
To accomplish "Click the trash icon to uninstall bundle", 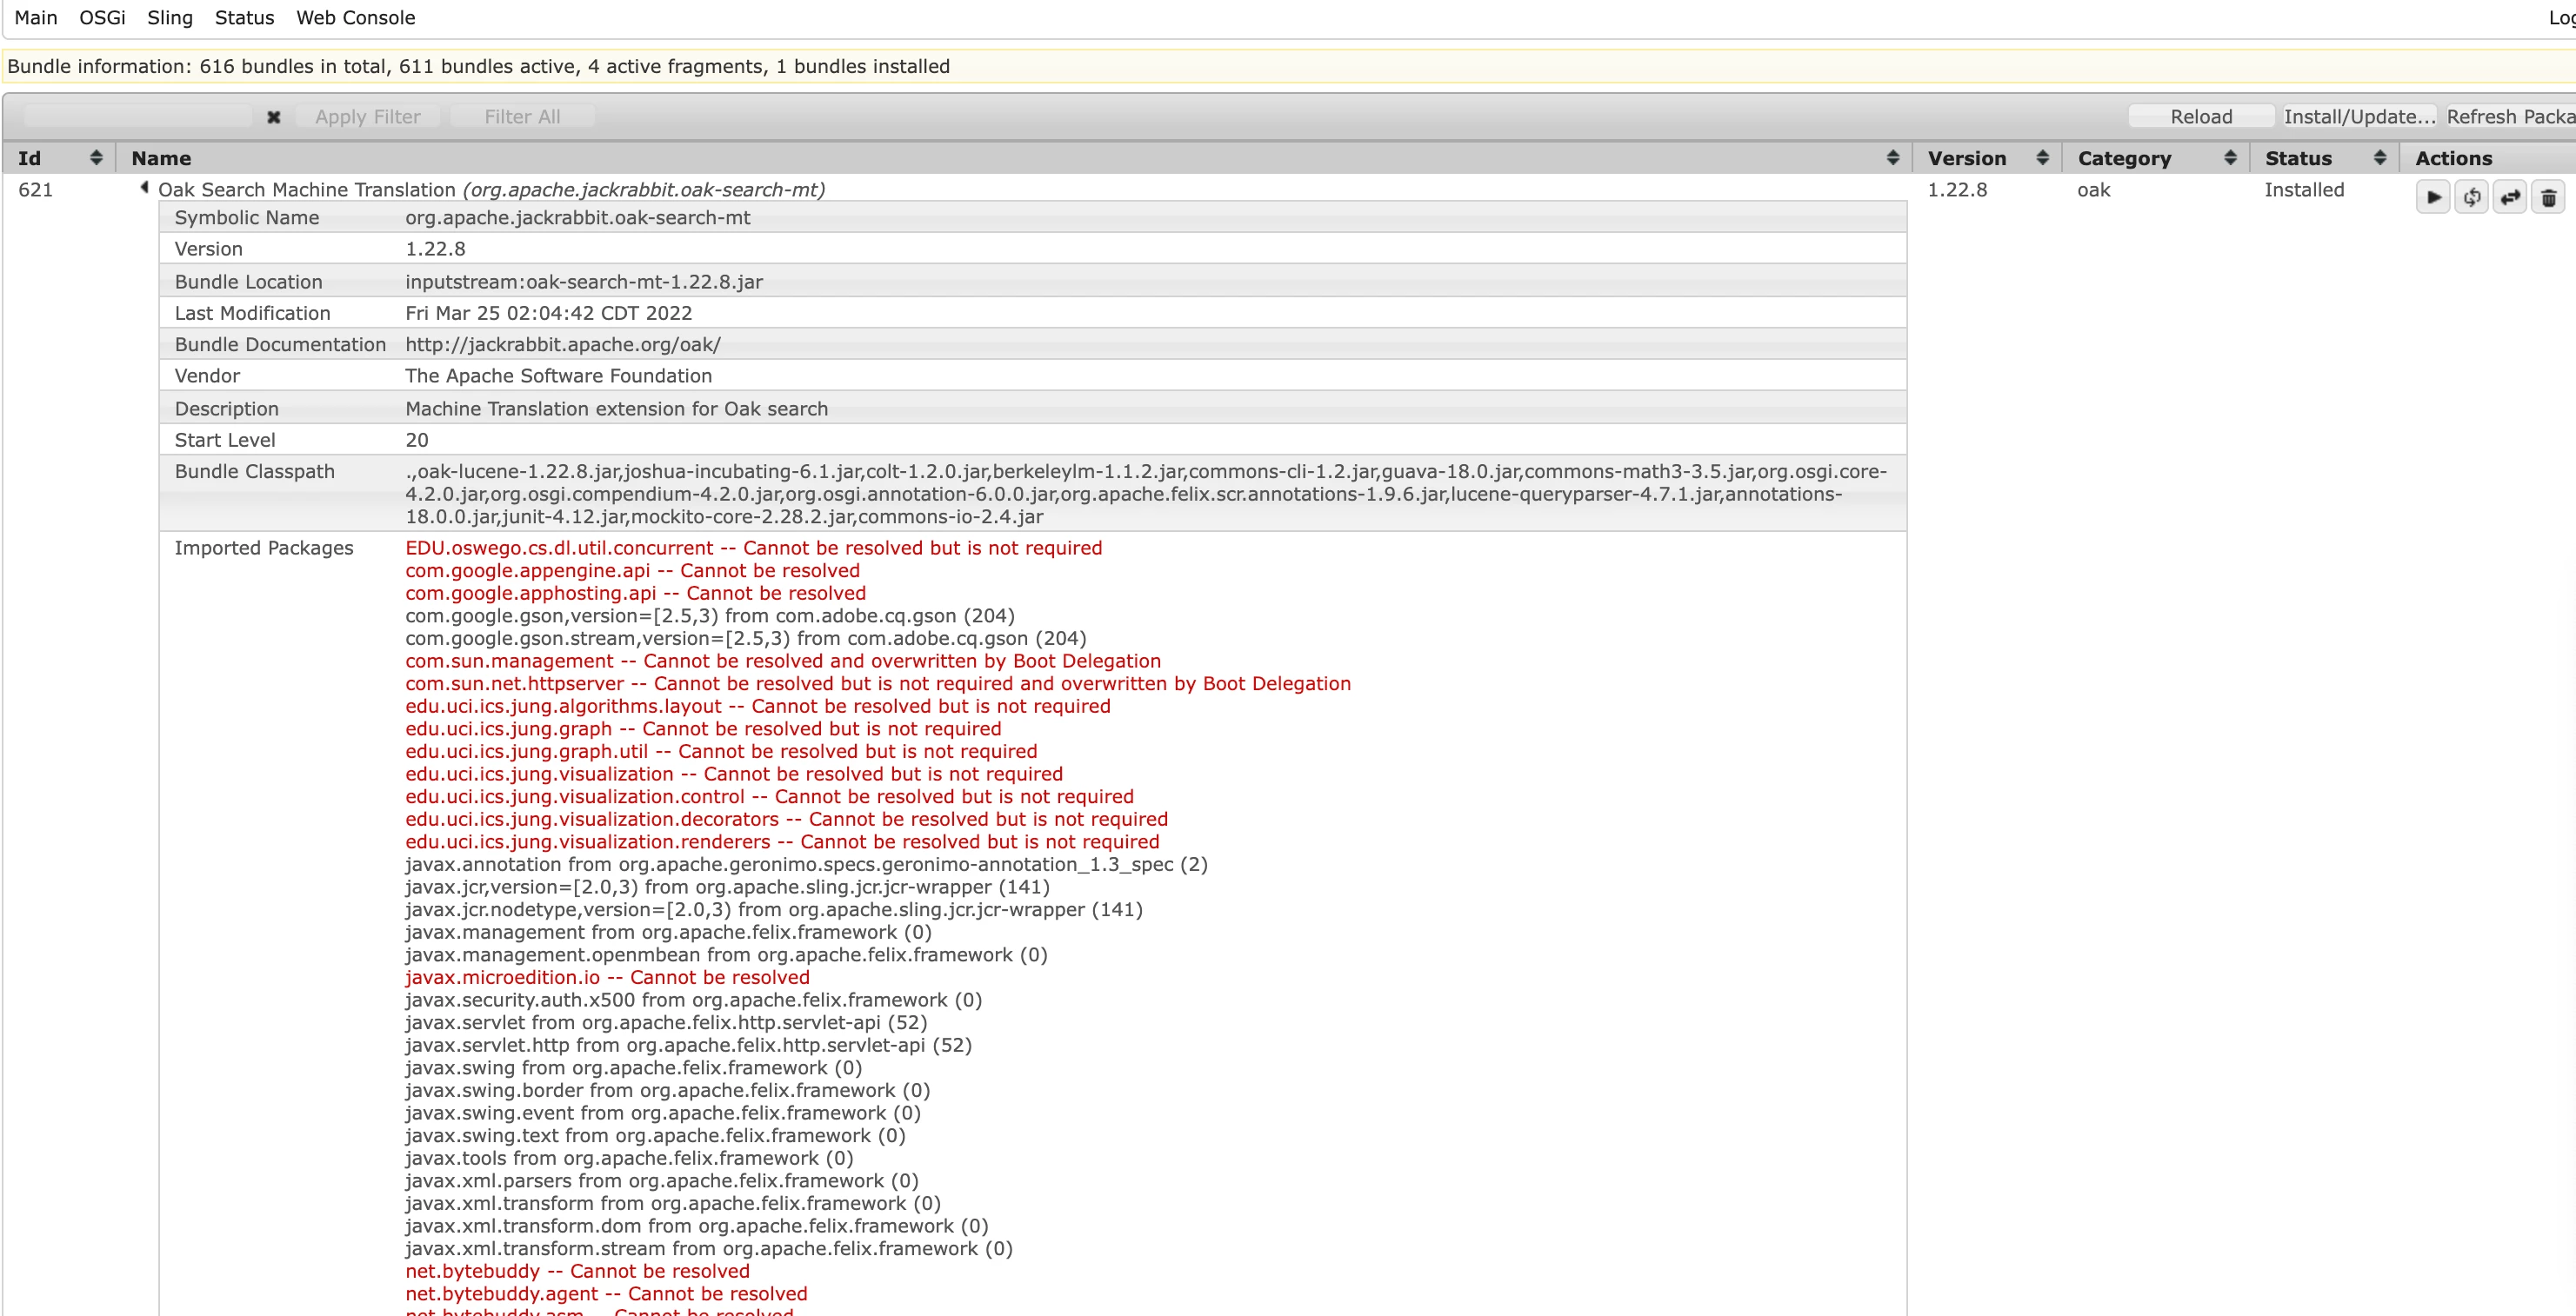I will pyautogui.click(x=2548, y=198).
